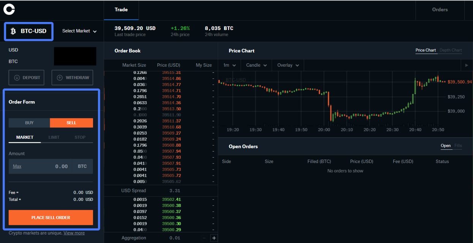Switch order form to BUY
Image resolution: width=473 pixels, height=243 pixels.
29,123
